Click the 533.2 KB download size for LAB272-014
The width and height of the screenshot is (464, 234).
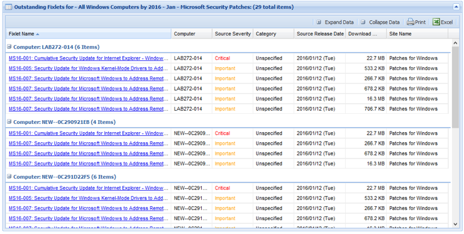tap(374, 68)
